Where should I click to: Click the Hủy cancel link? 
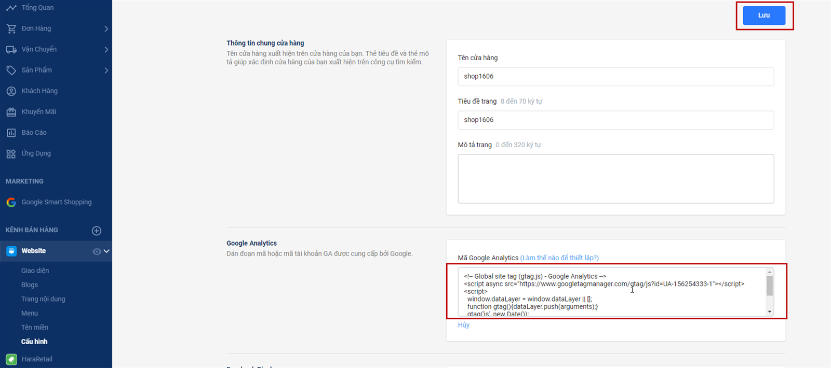tap(464, 325)
